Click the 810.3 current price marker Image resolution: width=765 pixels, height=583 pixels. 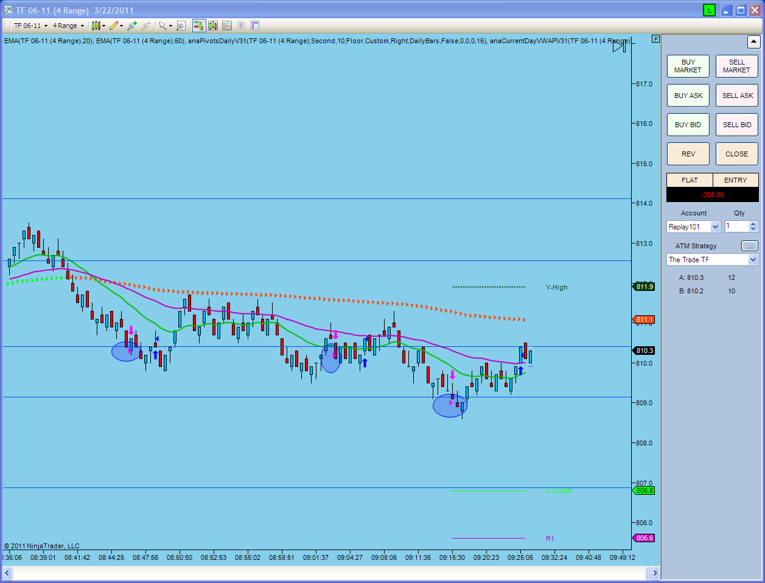click(644, 351)
